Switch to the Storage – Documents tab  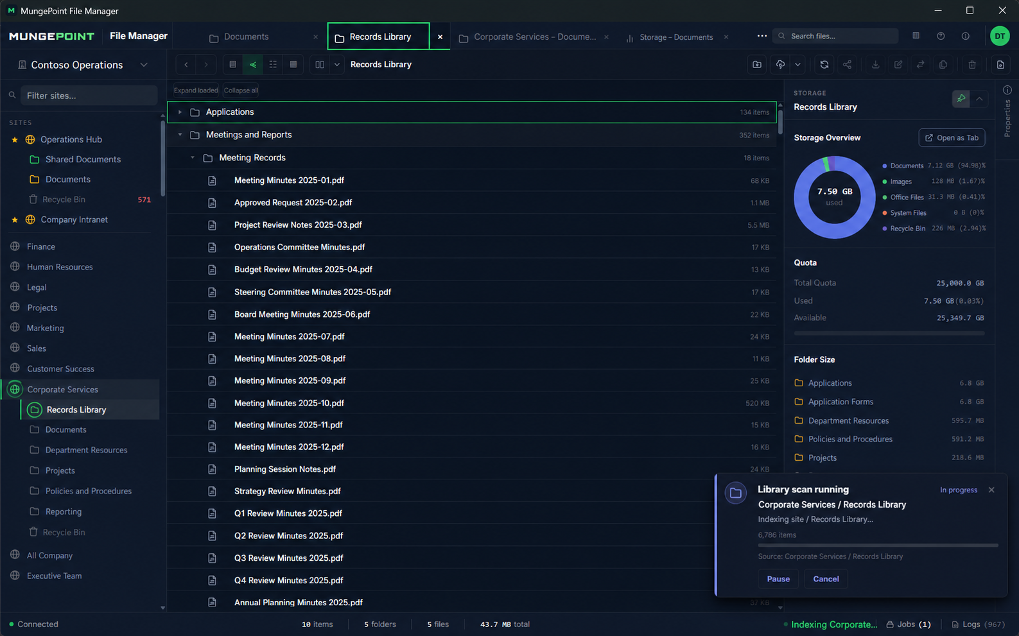pyautogui.click(x=676, y=37)
